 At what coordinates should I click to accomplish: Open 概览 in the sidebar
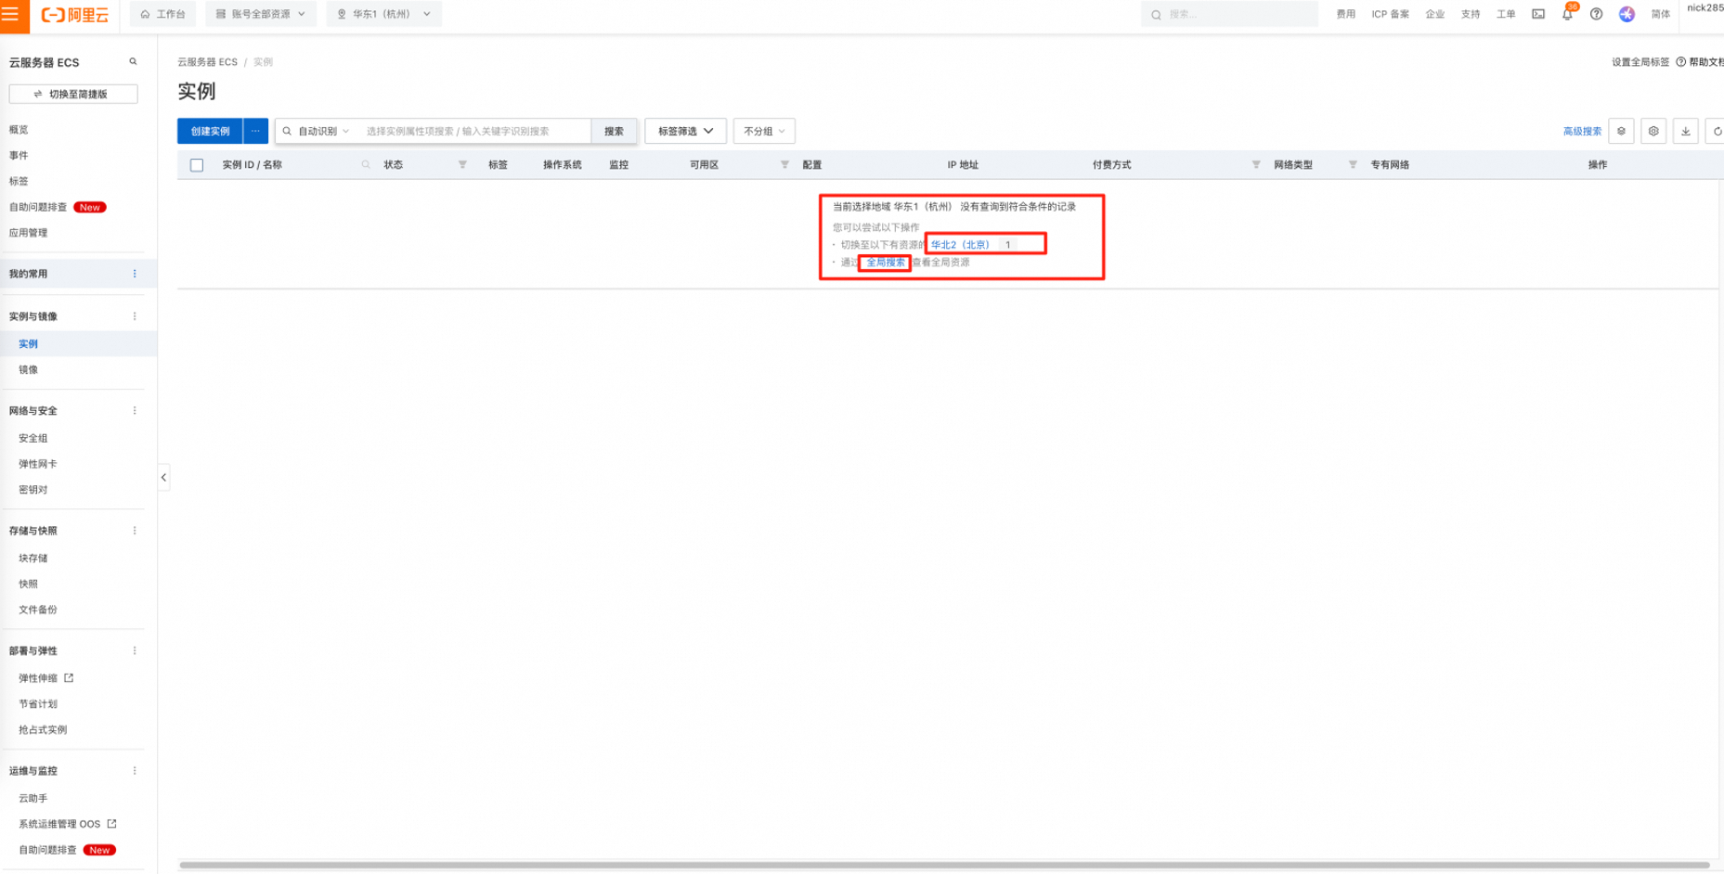[19, 130]
